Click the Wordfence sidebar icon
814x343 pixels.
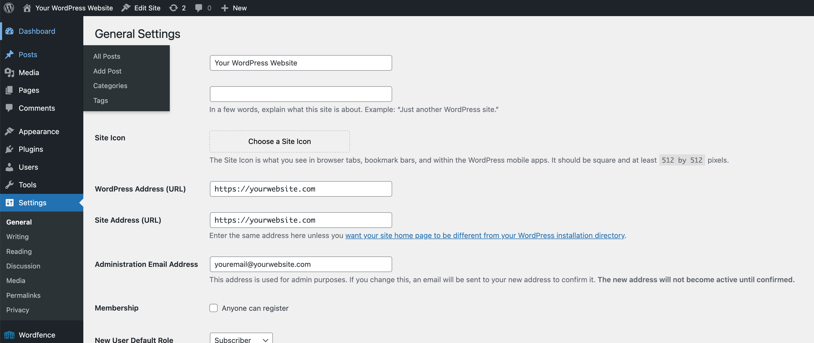pos(9,335)
